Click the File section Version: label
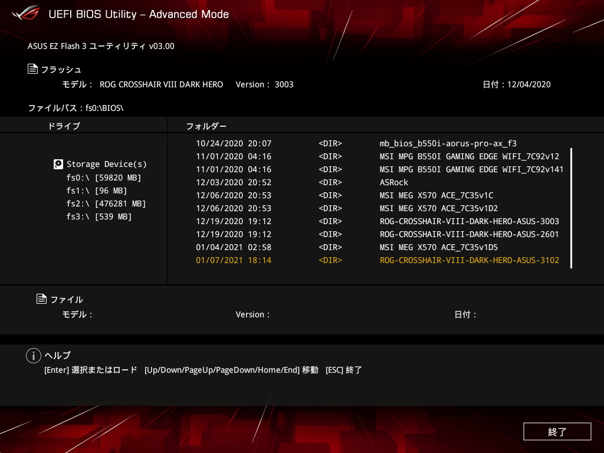 click(x=252, y=314)
